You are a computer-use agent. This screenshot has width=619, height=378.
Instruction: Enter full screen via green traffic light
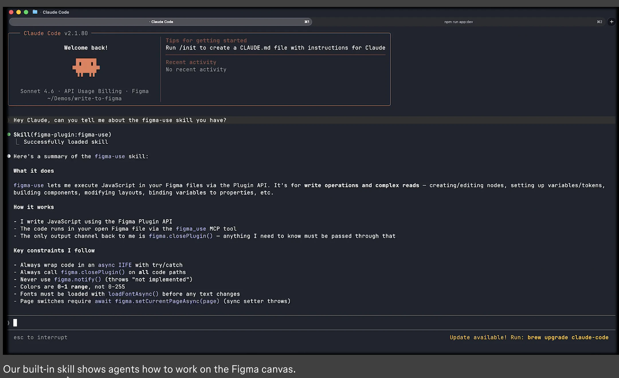coord(26,12)
